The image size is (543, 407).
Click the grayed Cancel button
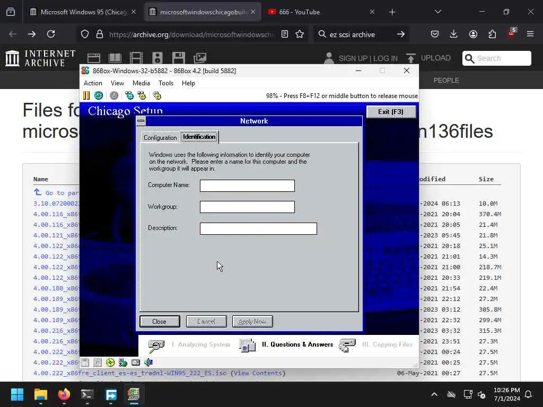(x=206, y=322)
